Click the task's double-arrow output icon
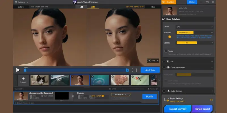 click(73, 96)
